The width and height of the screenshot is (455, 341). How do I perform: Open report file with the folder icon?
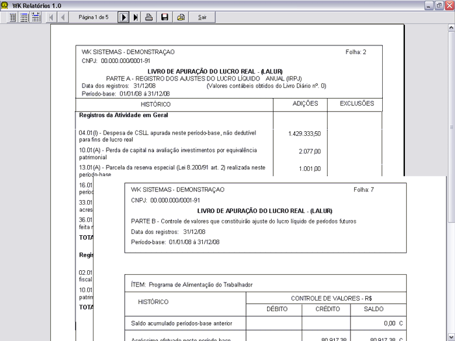(x=181, y=18)
